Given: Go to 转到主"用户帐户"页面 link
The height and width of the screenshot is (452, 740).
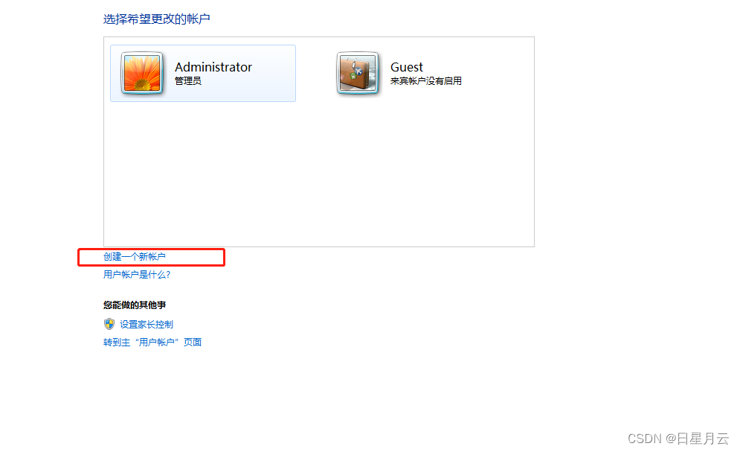Looking at the screenshot, I should [x=152, y=343].
